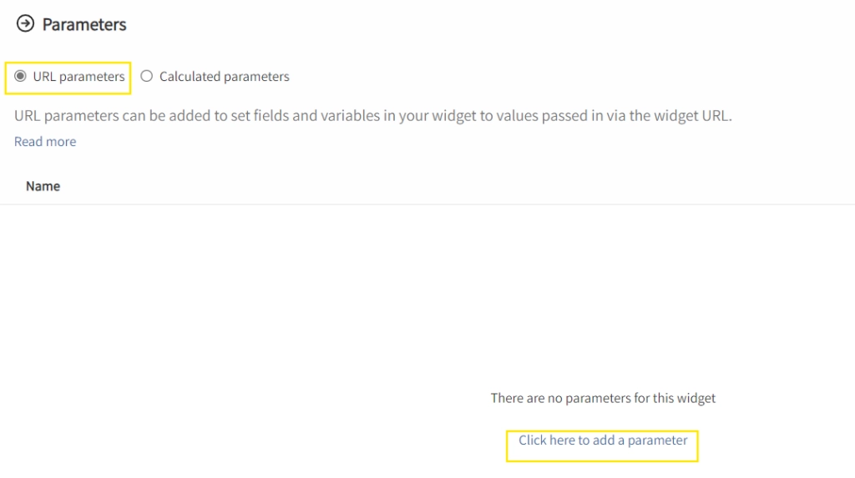Image resolution: width=855 pixels, height=478 pixels.
Task: Click the filled circle of URL parameters radio
Action: [20, 76]
